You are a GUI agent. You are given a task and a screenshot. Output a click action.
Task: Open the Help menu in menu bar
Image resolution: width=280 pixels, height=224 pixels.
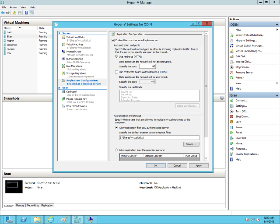(x=32, y=7)
